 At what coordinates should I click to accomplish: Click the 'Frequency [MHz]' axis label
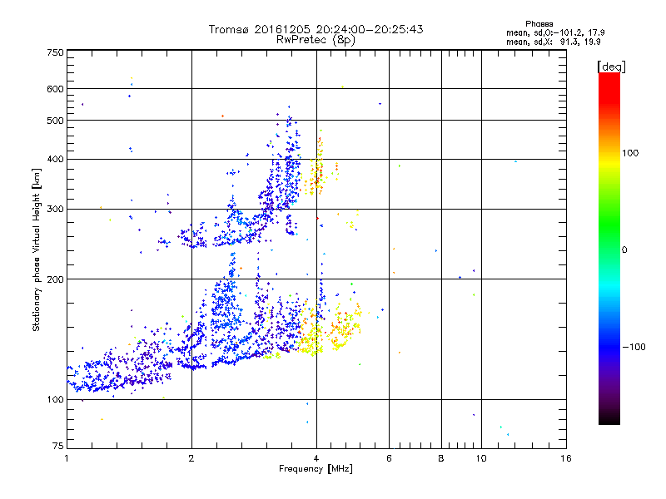pyautogui.click(x=316, y=469)
